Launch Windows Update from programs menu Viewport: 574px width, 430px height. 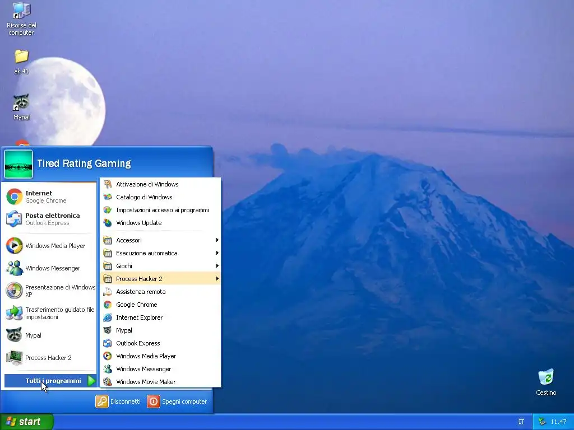click(x=160, y=223)
